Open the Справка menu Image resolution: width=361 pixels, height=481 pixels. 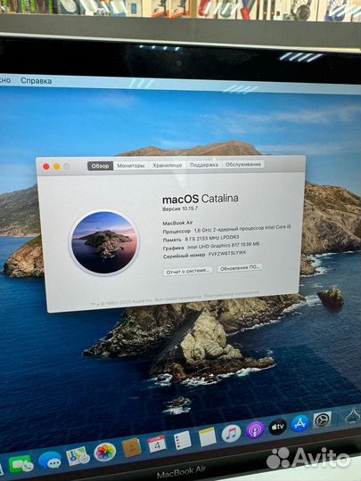(37, 81)
